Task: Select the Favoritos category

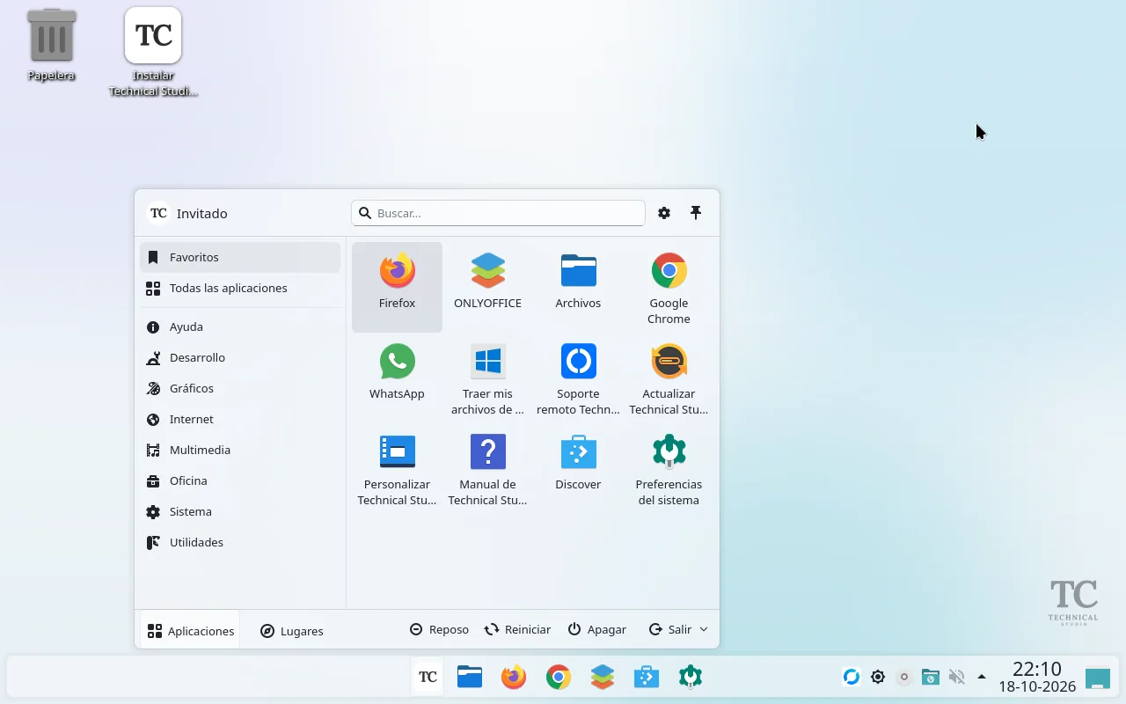Action: pyautogui.click(x=240, y=257)
